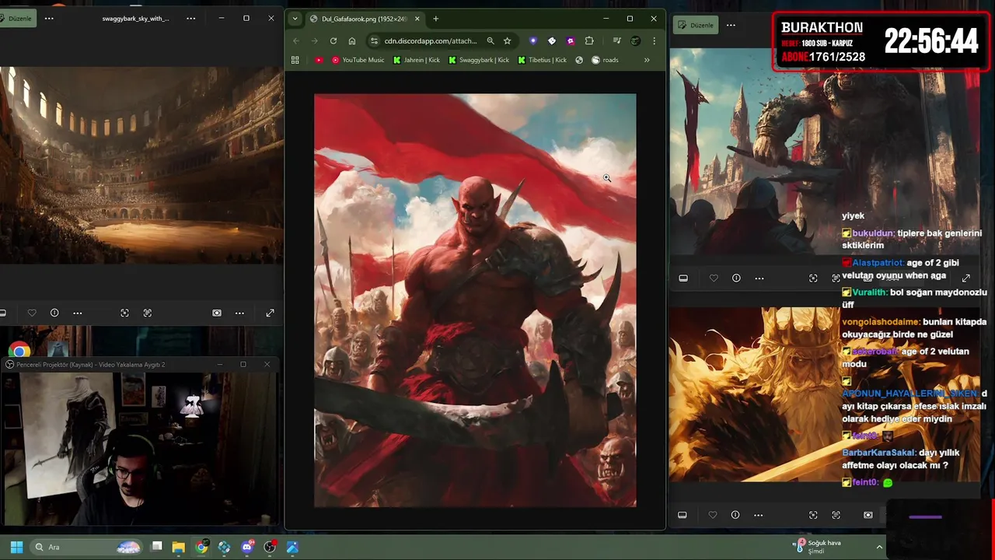Open the Soğuk hava weather widget
Viewport: 995px width, 560px height.
click(817, 547)
